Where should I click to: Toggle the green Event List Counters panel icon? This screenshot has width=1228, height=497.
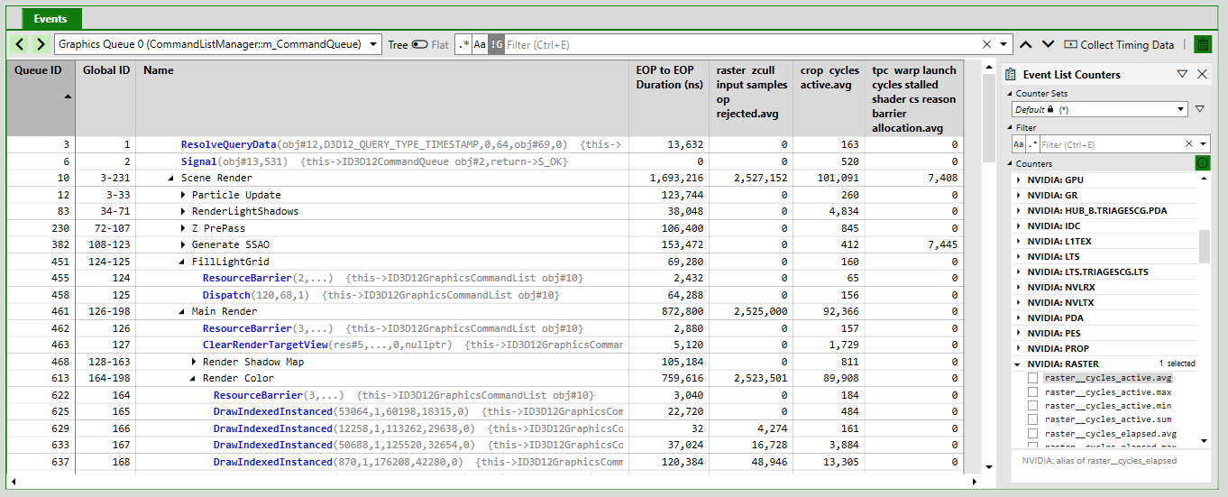tap(1202, 44)
